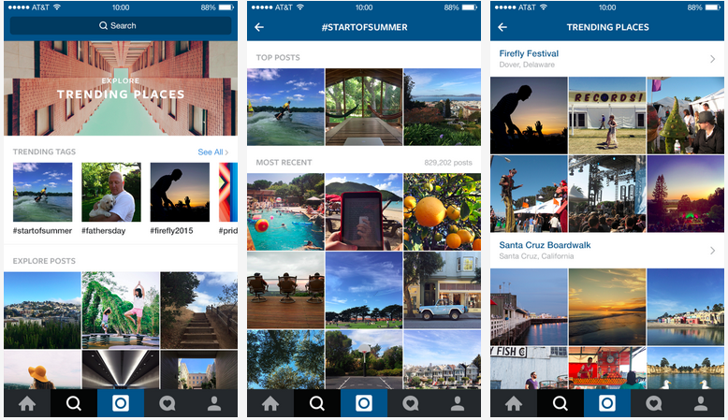Click the Search field
Viewport: 728px width, 420px height.
pyautogui.click(x=121, y=26)
